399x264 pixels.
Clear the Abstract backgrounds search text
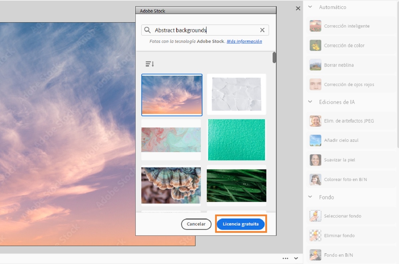pos(262,30)
